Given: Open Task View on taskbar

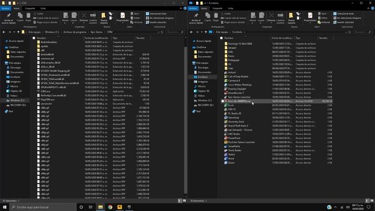Looking at the screenshot, I should click(x=91, y=207).
